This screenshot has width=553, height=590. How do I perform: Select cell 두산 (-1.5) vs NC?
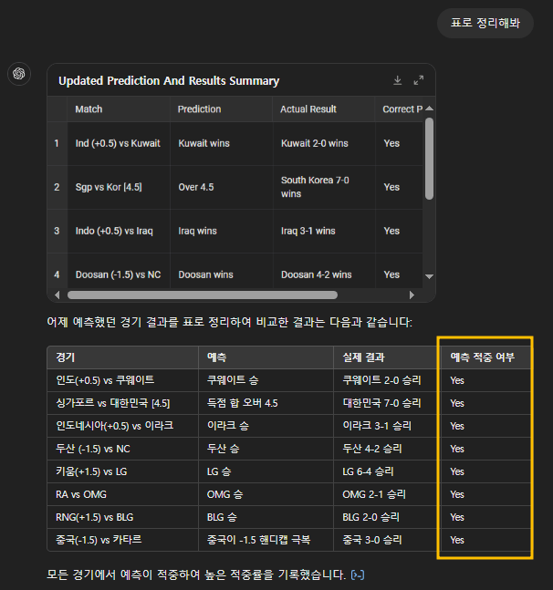coord(122,449)
